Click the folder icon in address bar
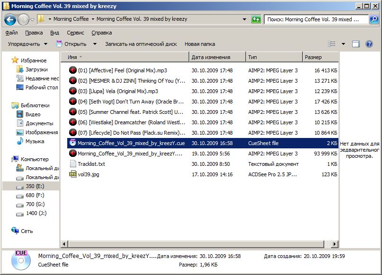The height and width of the screenshot is (275, 382). click(41, 19)
